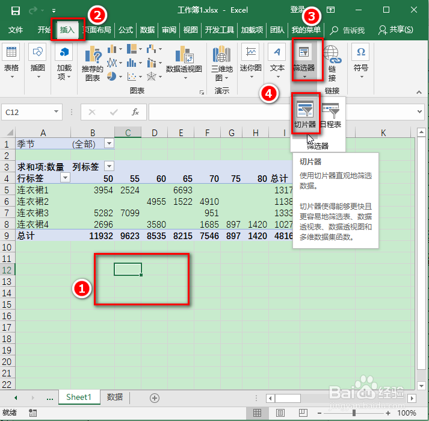Screen dimensions: 429x421
Task: Switch to the Insert (插入) tab
Action: [67, 30]
